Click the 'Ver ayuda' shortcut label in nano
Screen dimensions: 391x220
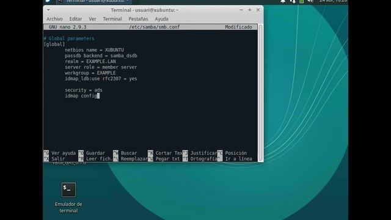(64, 153)
